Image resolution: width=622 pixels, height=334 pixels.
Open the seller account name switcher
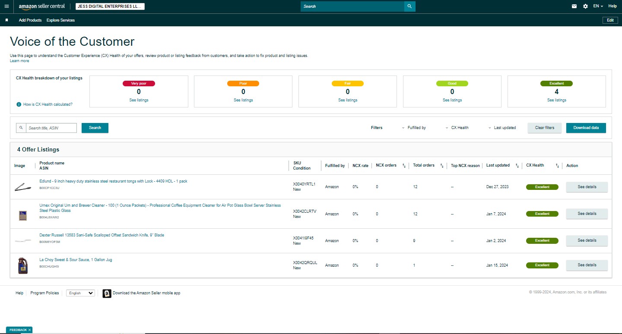pos(110,6)
